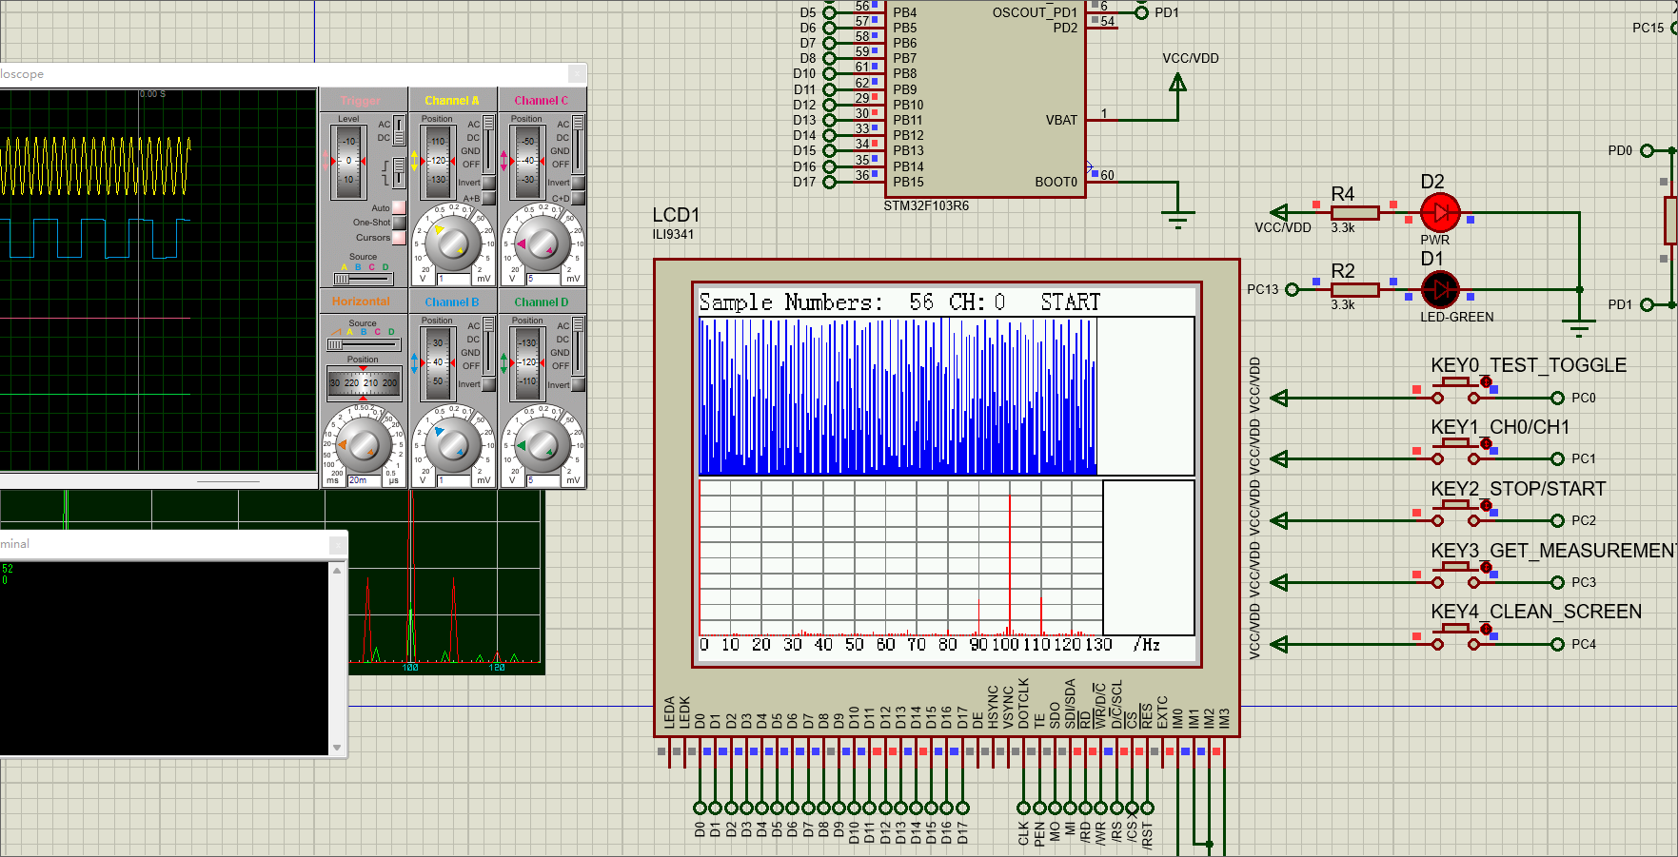Toggle the Trigger Auto button
This screenshot has height=857, width=1678.
[x=399, y=207]
